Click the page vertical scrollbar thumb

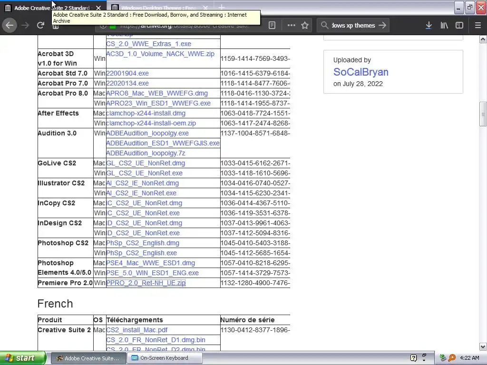tap(483, 114)
